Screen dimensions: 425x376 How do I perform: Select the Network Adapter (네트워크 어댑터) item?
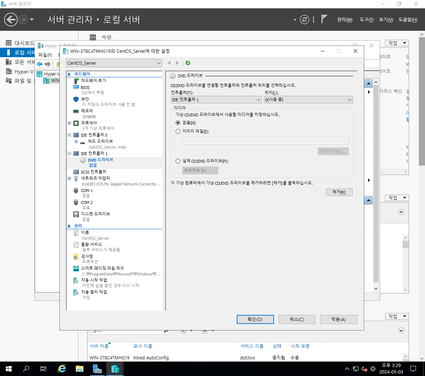(96, 178)
